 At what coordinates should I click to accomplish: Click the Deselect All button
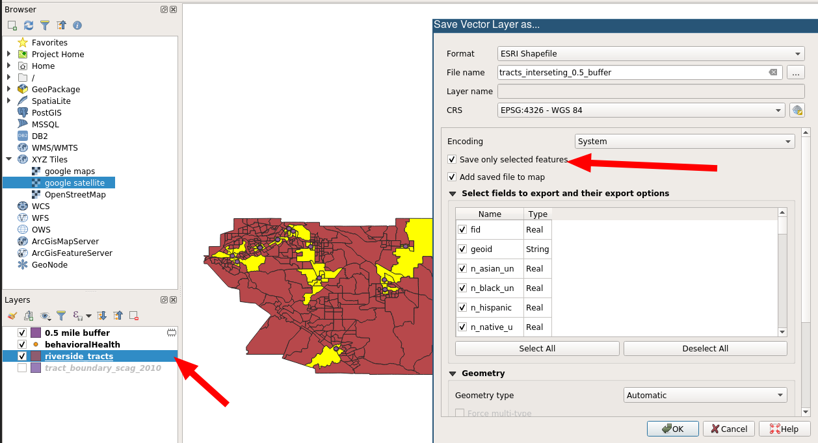point(705,349)
